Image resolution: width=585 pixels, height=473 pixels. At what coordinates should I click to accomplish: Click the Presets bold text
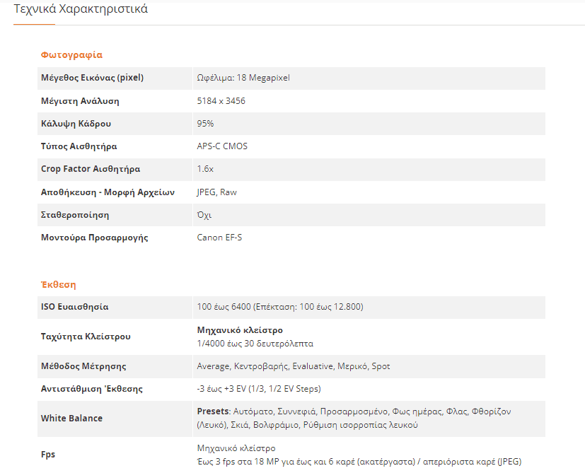(213, 411)
